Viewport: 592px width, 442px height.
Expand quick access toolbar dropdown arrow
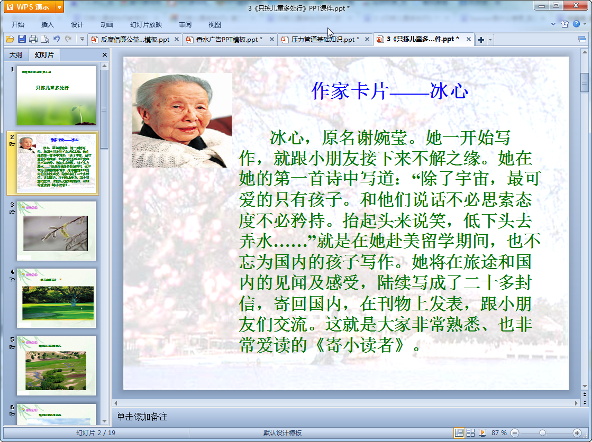[82, 39]
